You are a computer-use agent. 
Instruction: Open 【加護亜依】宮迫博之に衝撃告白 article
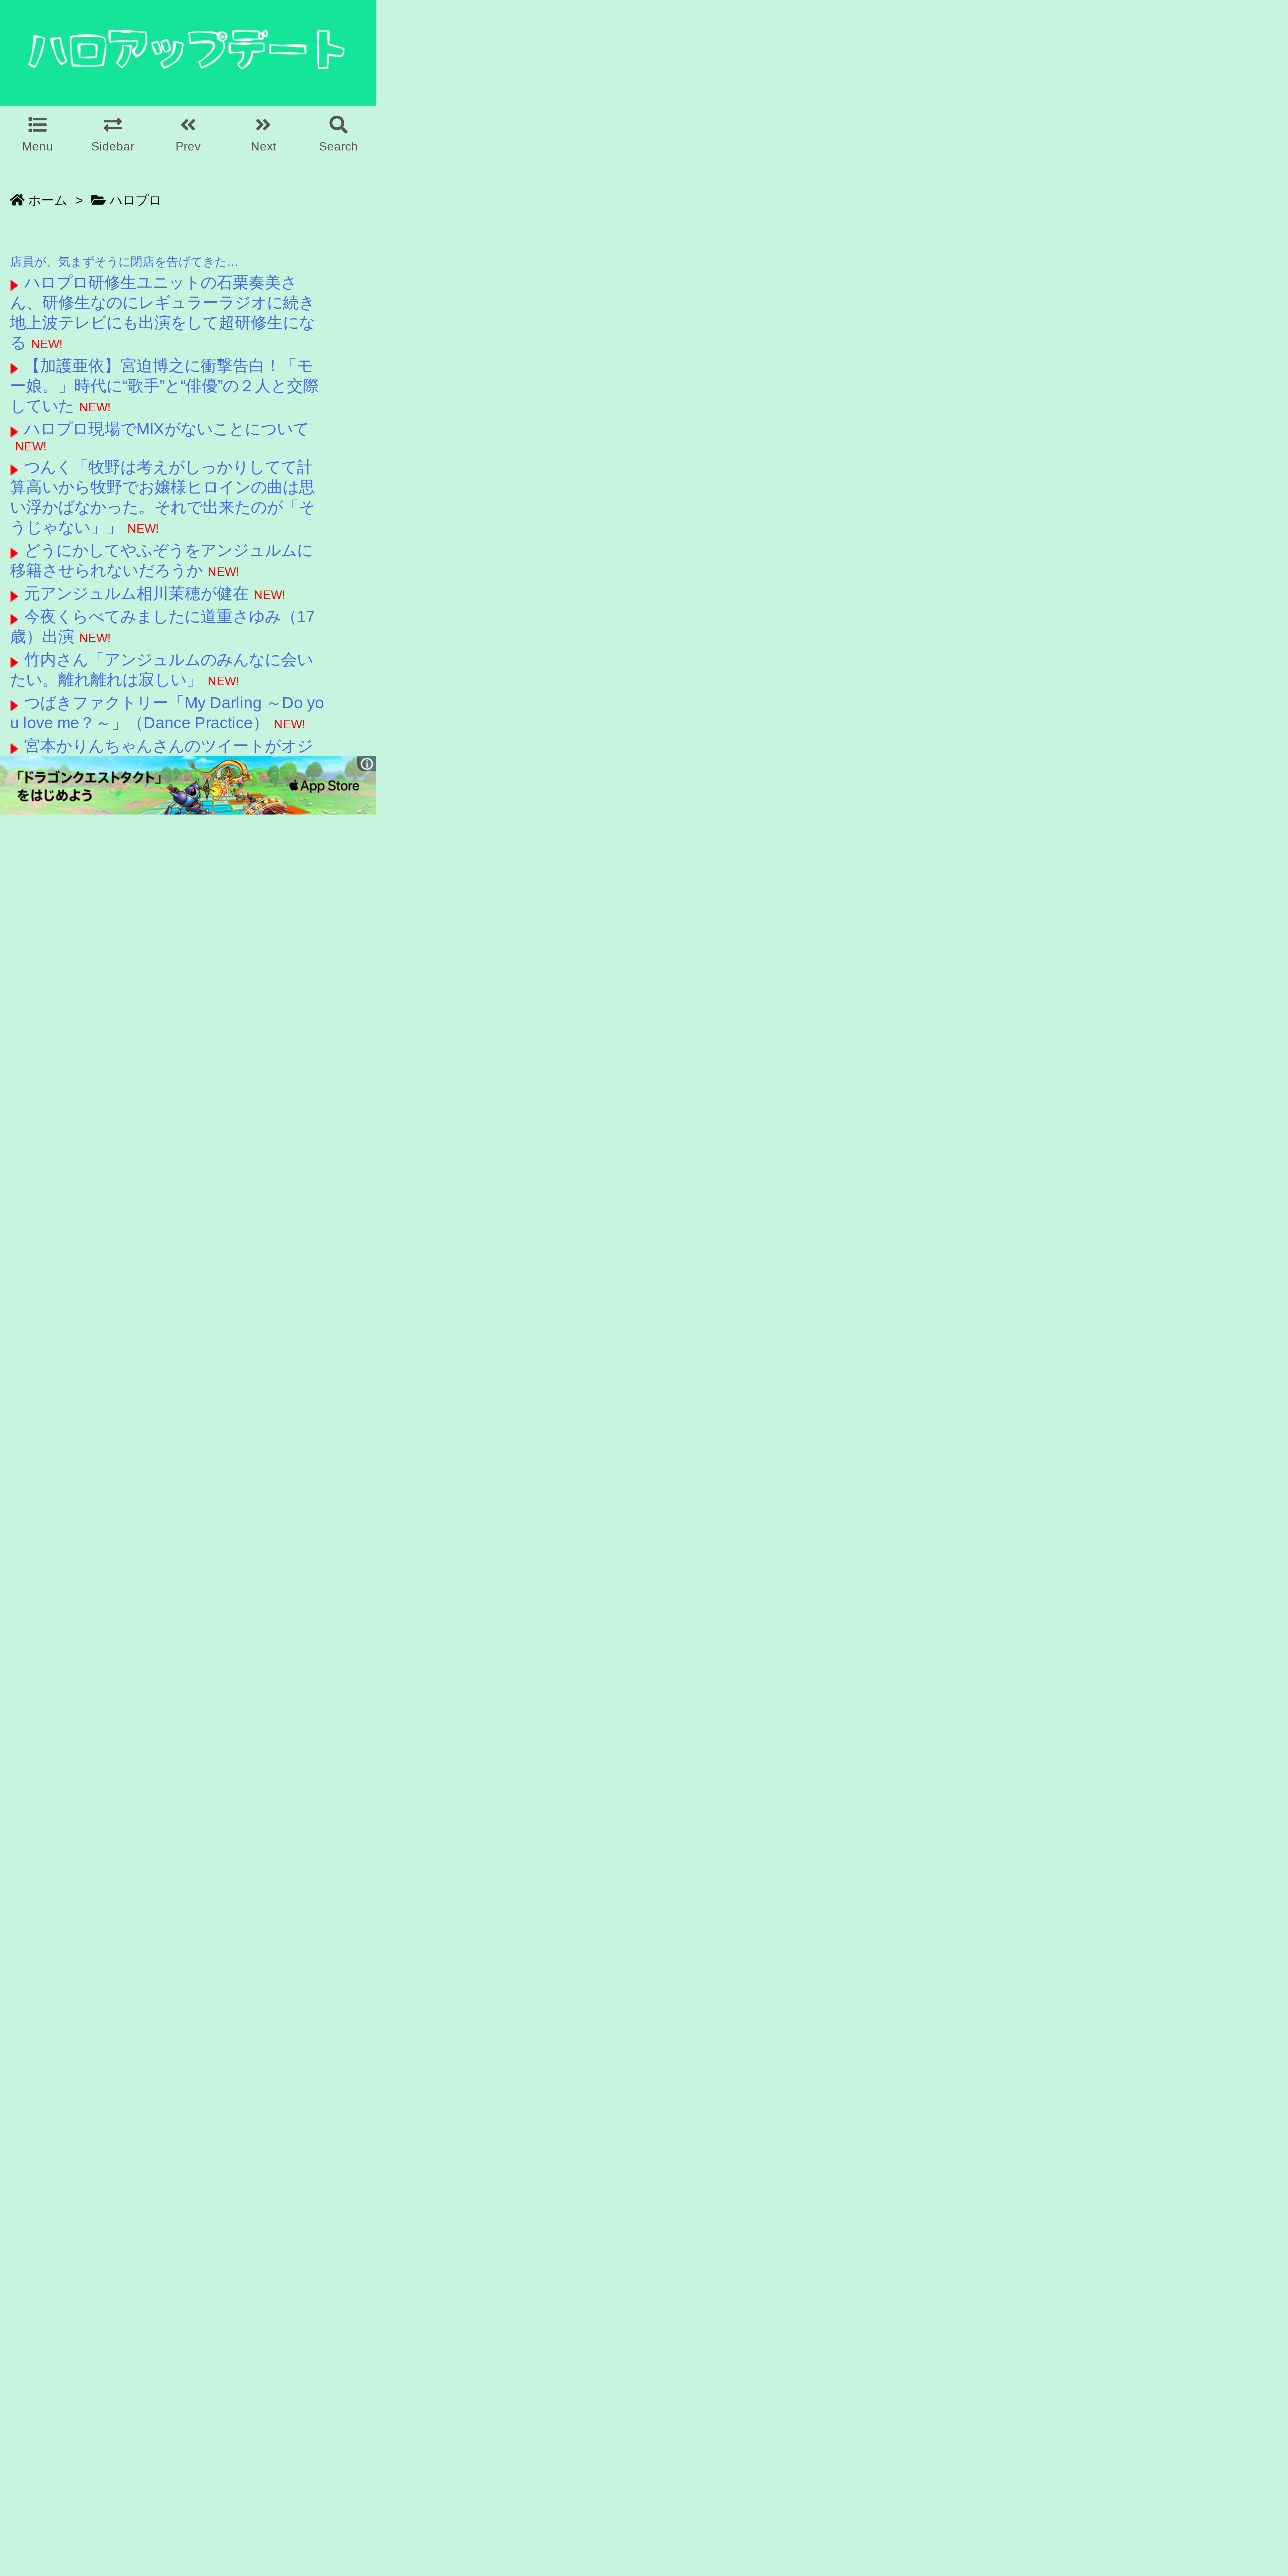tap(165, 386)
